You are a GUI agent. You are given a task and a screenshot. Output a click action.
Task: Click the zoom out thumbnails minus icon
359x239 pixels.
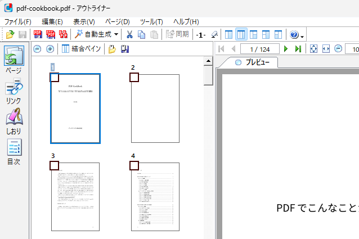[x=37, y=49]
